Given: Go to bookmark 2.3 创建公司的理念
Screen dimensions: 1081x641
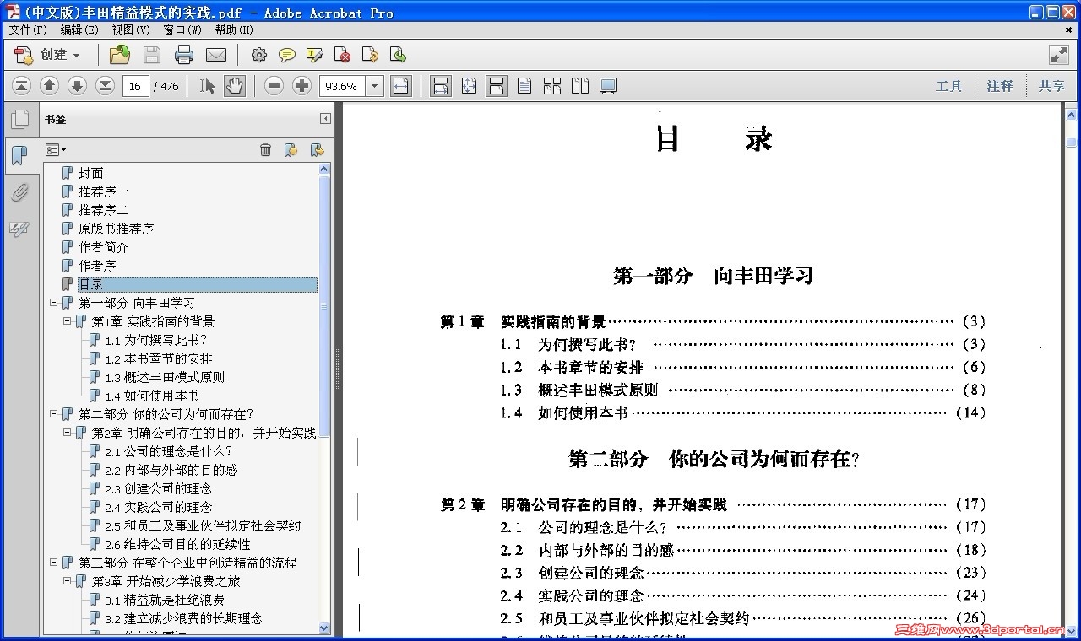Looking at the screenshot, I should tap(159, 488).
